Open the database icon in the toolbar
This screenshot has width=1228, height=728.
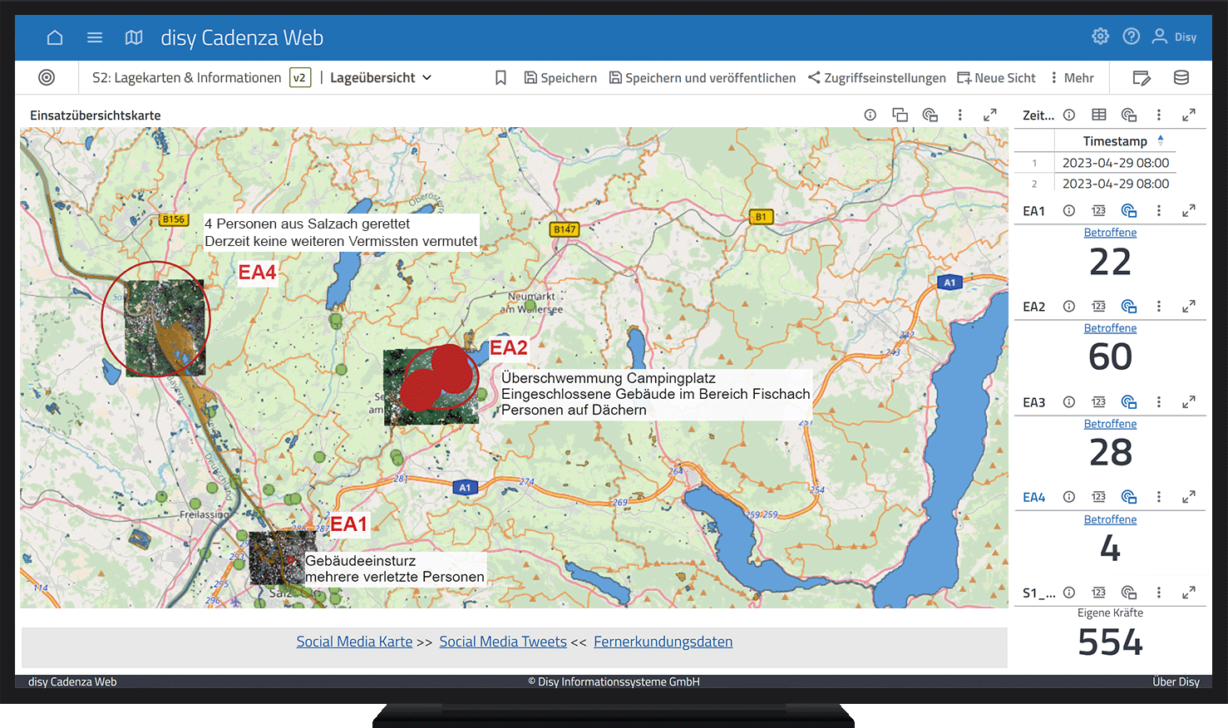(x=1181, y=78)
